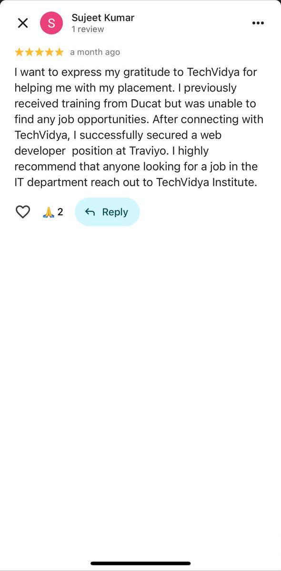Tap the folded hands emoji reaction
281x571 pixels.
pos(49,212)
